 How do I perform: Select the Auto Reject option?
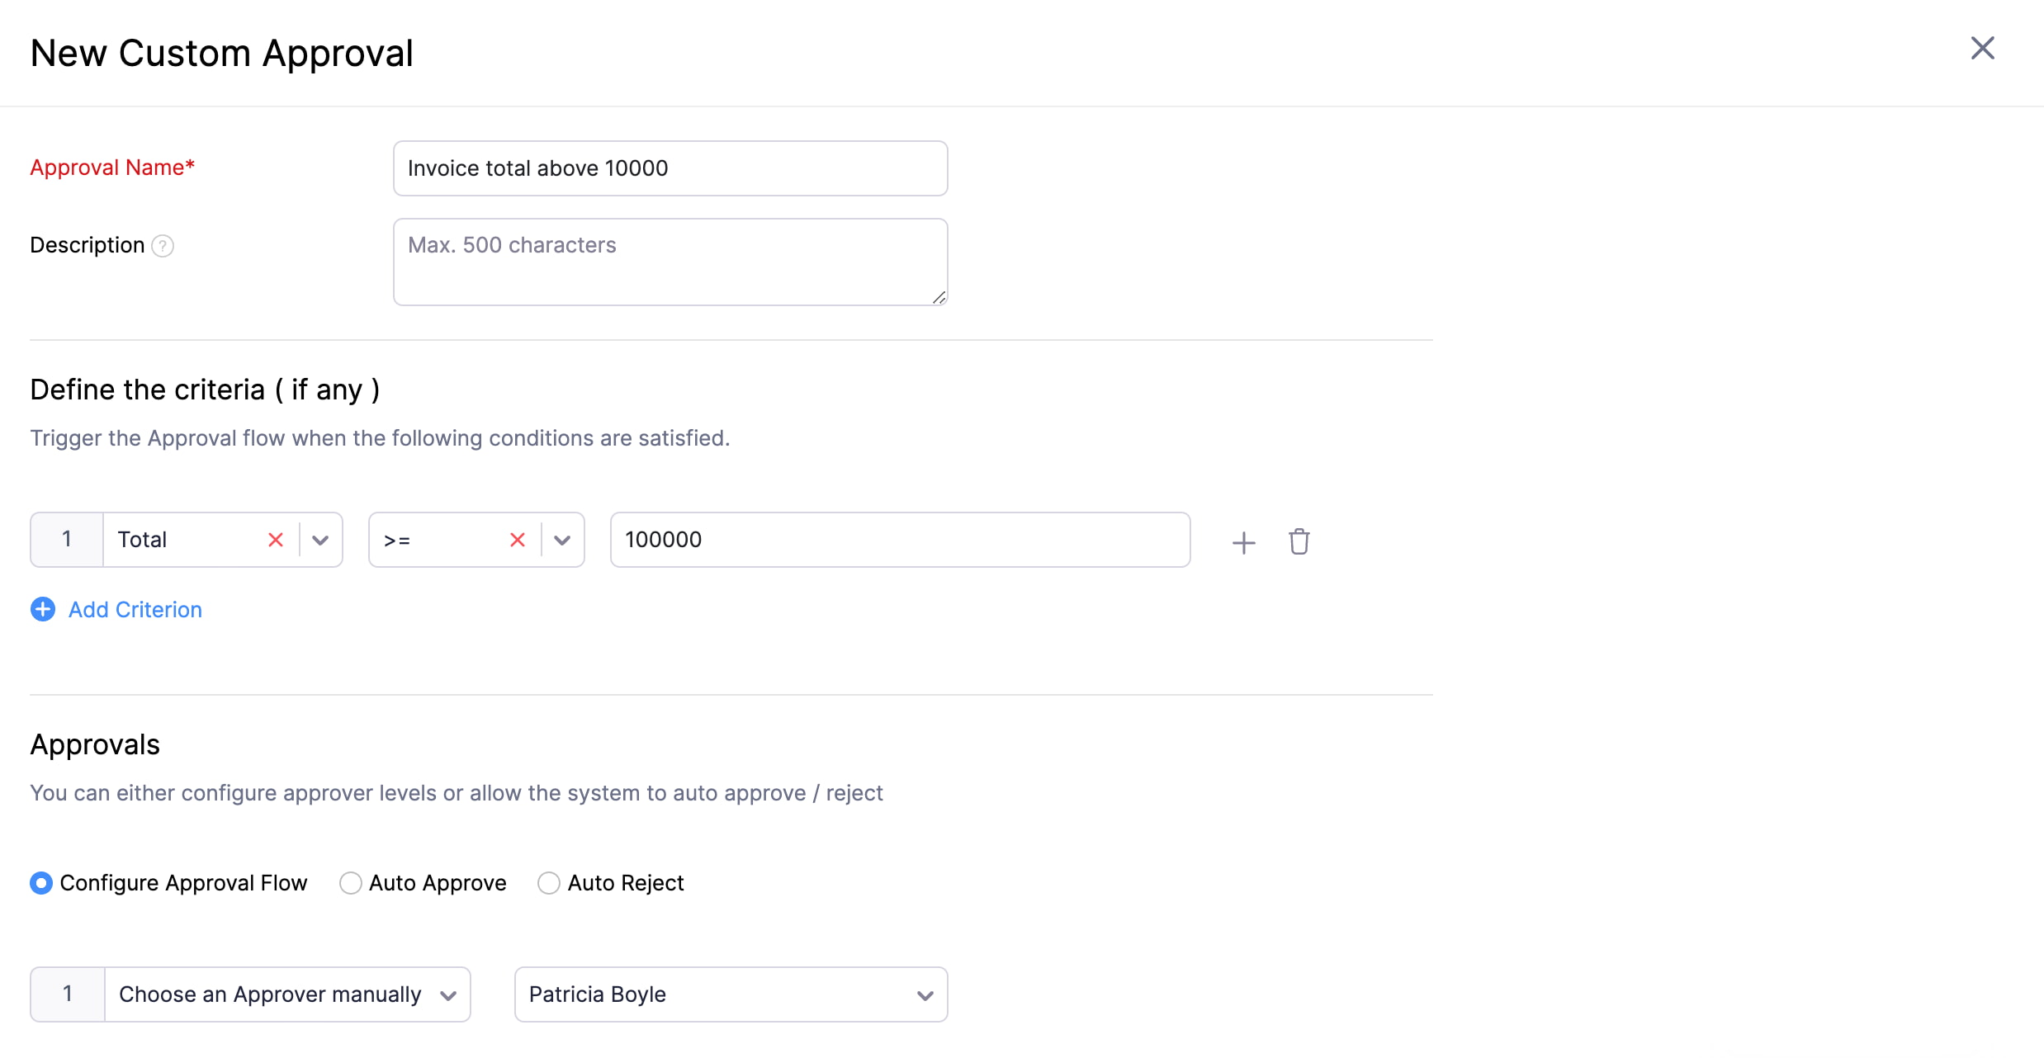[548, 882]
